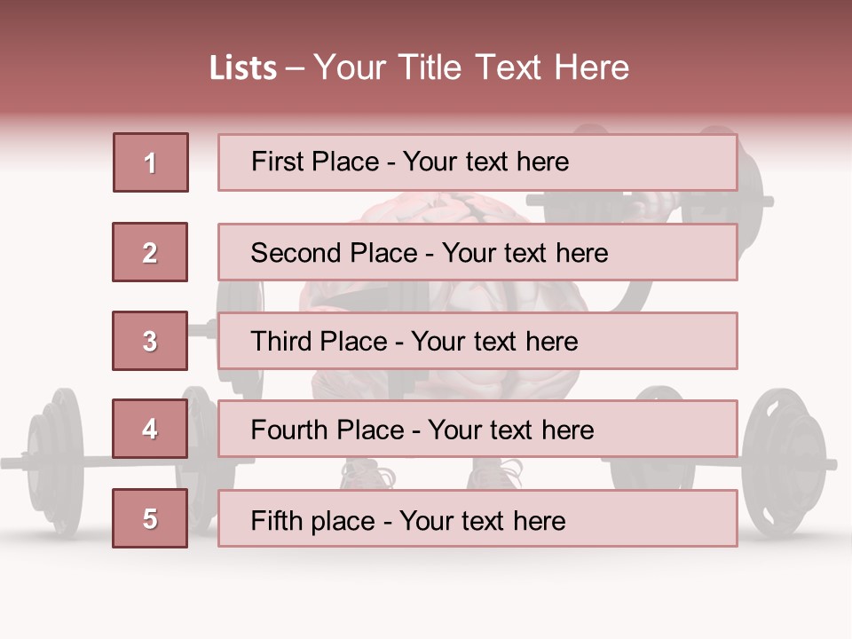Click the Third Place text box
This screenshot has height=639, width=852.
point(477,341)
